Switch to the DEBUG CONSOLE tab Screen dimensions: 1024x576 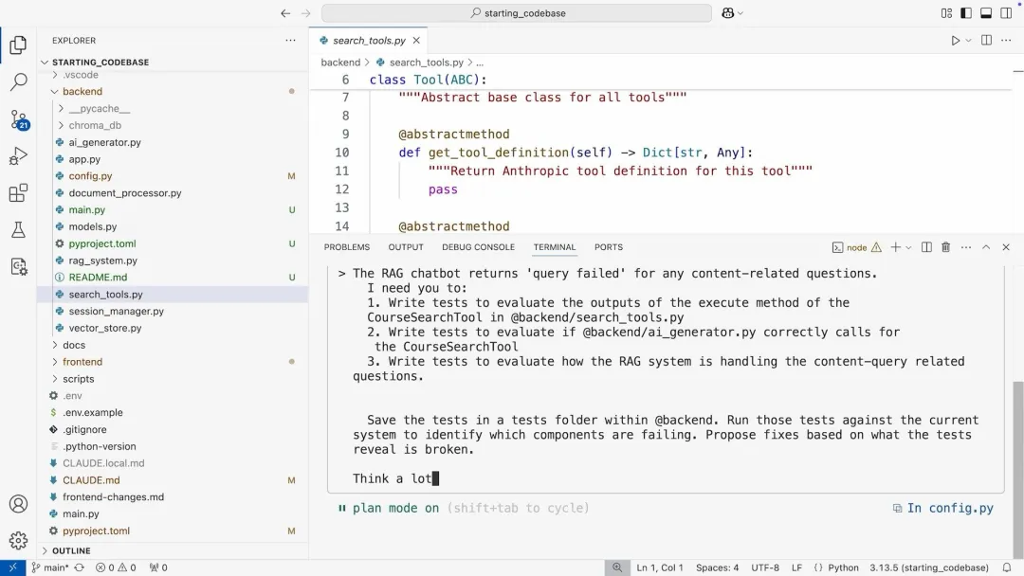478,247
